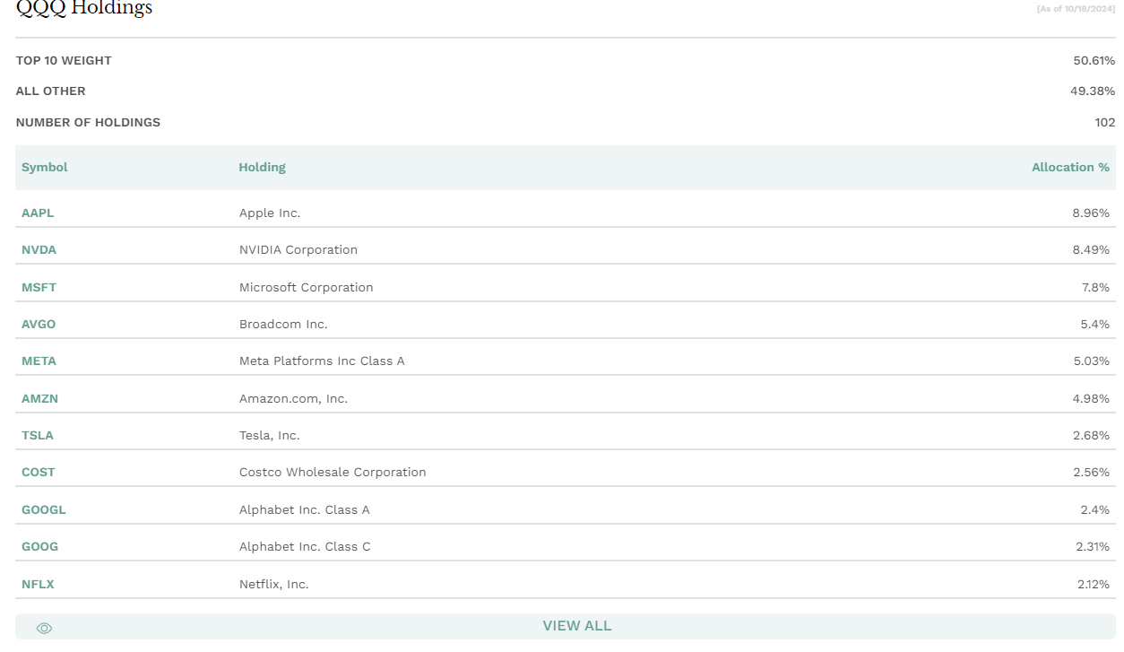Click Apple's 8.96% allocation value
Image resolution: width=1124 pixels, height=652 pixels.
(x=1091, y=213)
